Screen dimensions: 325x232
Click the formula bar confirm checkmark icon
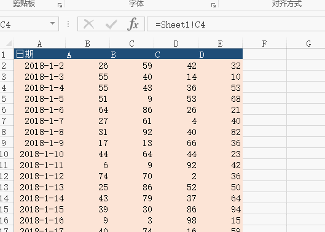pos(111,24)
